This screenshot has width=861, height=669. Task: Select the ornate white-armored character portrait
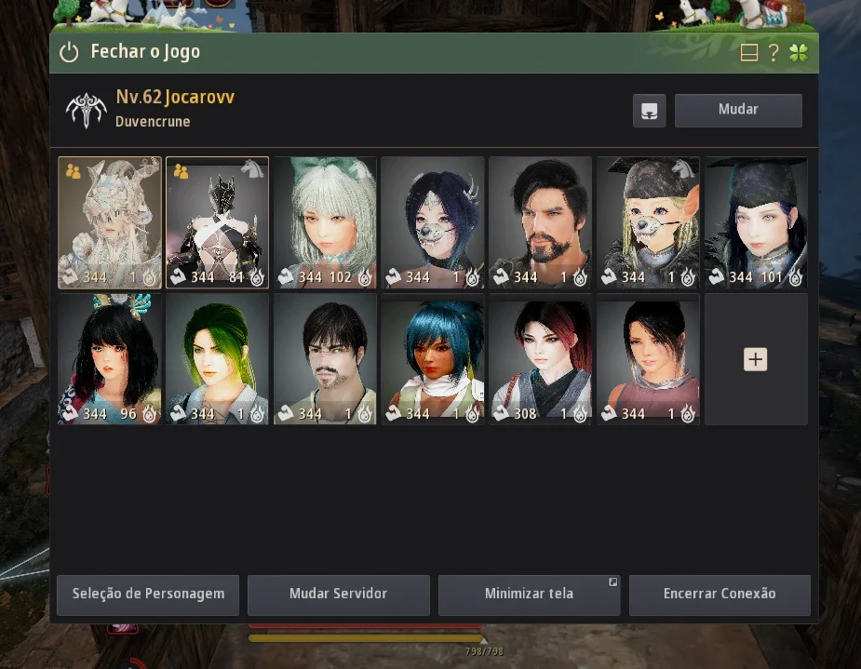click(110, 222)
